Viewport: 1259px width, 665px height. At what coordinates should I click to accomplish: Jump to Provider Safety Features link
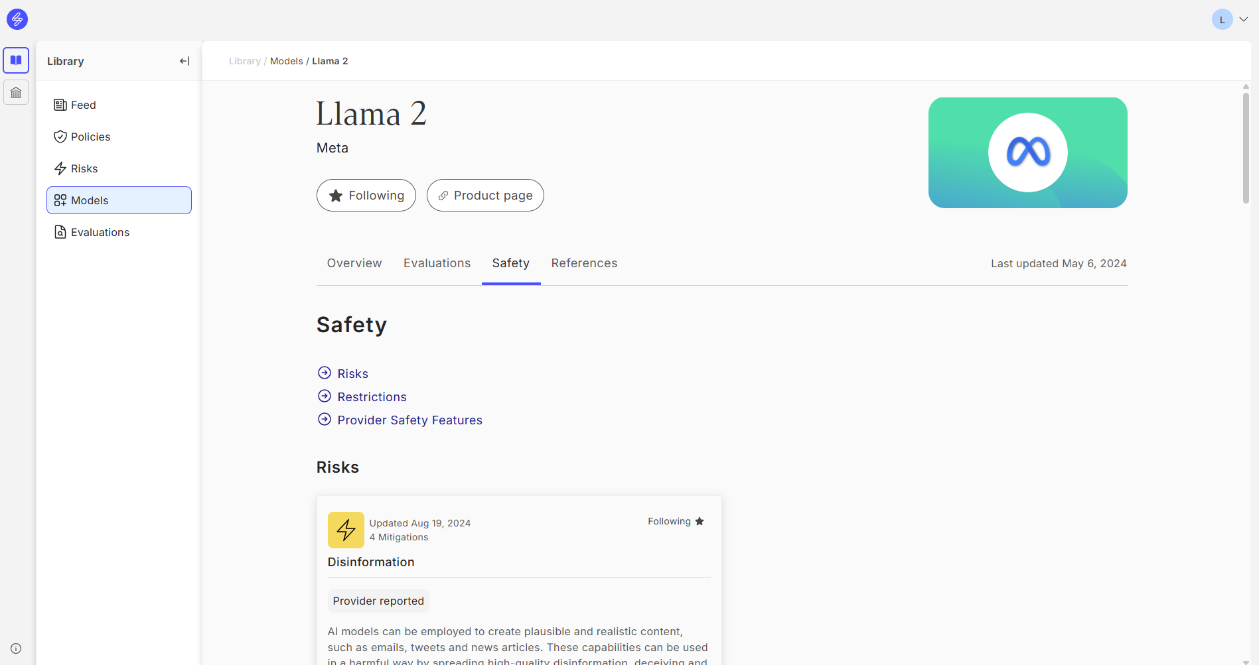tap(409, 420)
